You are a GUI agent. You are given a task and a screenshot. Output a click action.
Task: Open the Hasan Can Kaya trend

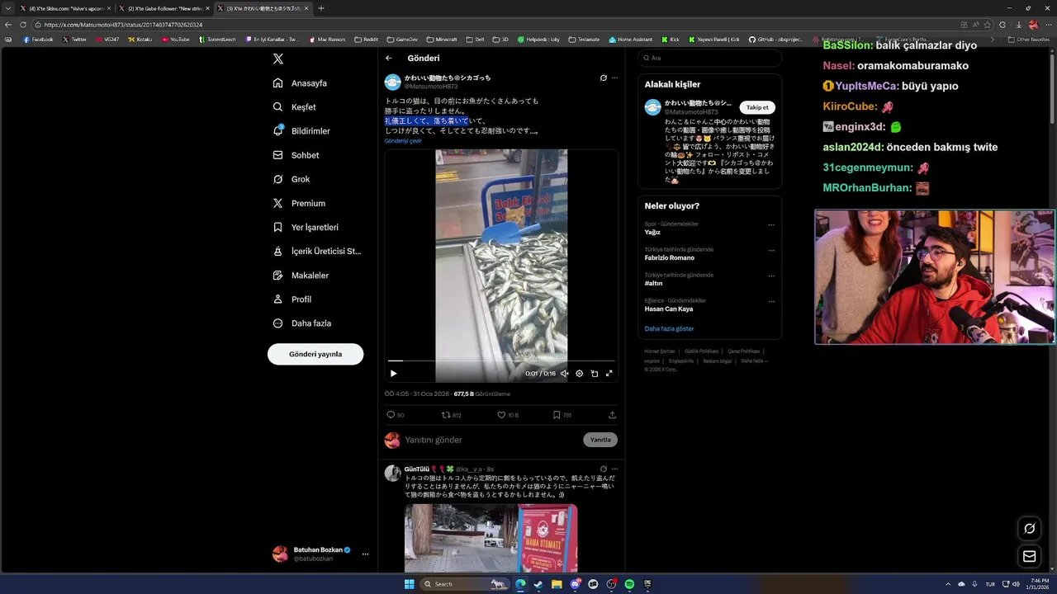(x=669, y=309)
